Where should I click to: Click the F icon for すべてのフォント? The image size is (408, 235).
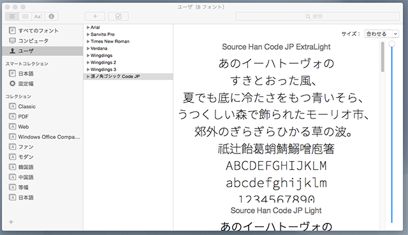click(x=12, y=31)
